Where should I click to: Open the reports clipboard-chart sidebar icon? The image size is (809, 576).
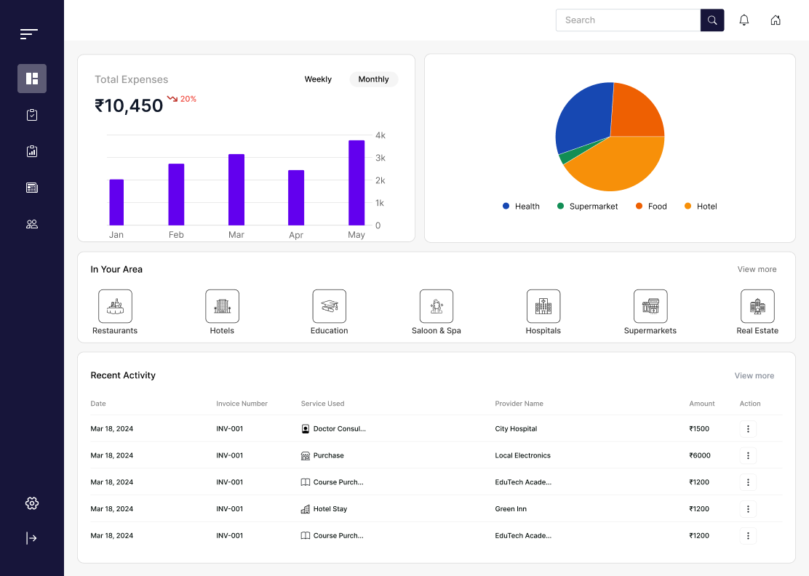pyautogui.click(x=31, y=151)
